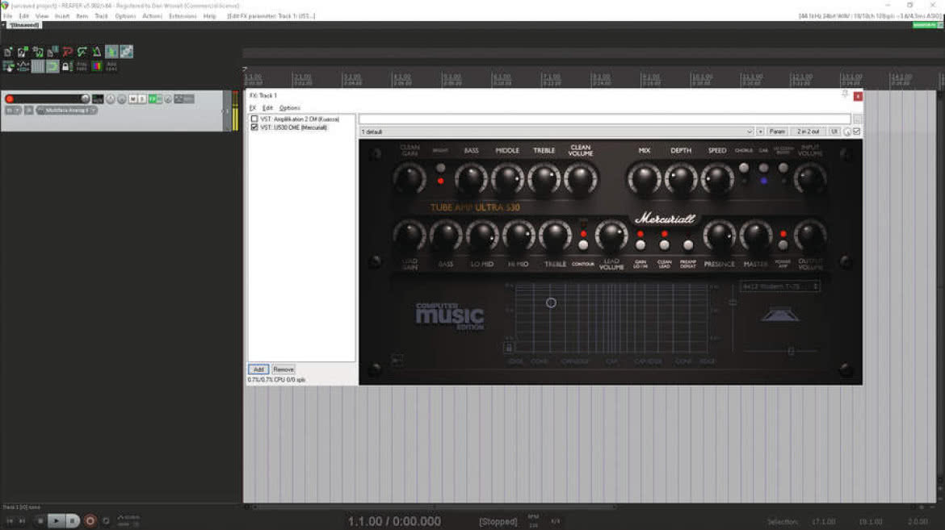945x530 pixels.
Task: Click the Add button in the FX window
Action: coord(258,369)
